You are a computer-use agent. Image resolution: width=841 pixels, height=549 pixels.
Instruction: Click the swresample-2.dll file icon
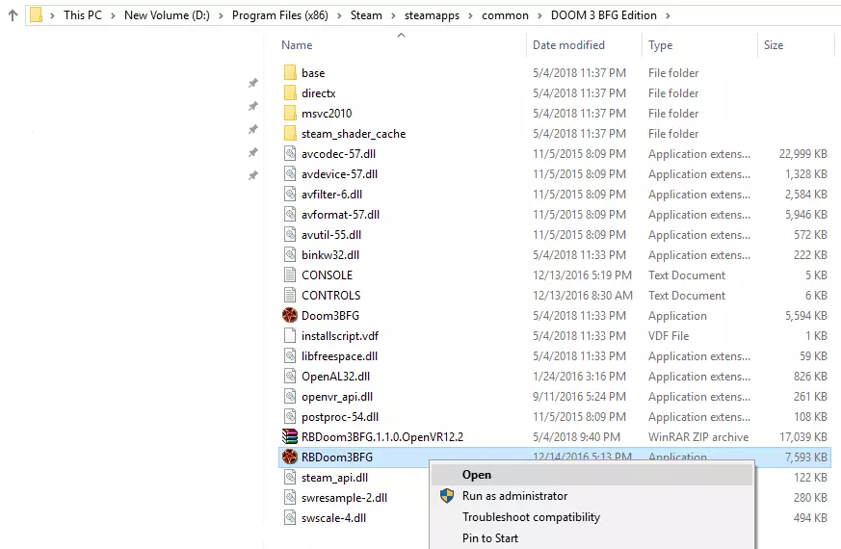[x=290, y=498]
